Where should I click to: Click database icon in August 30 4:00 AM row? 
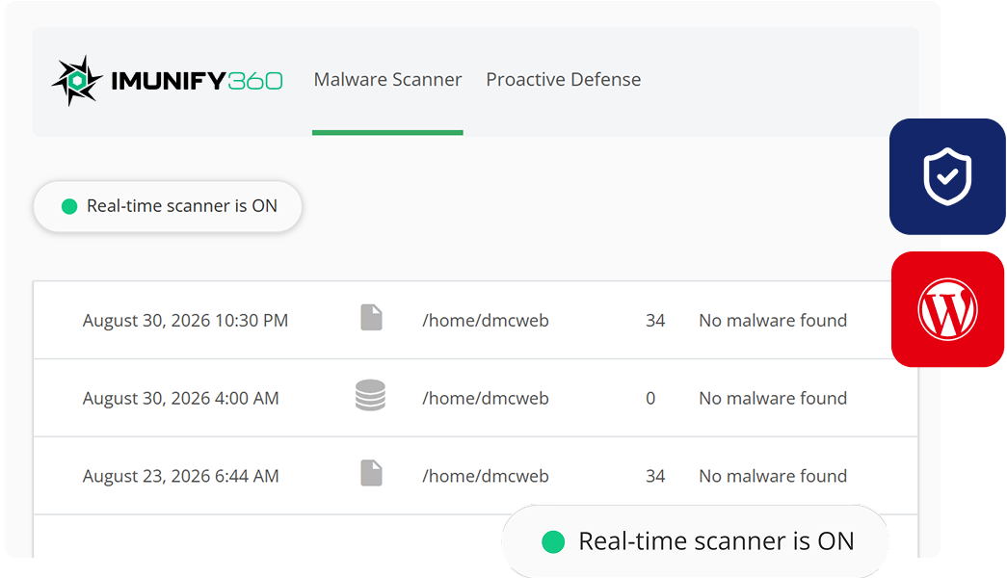[371, 396]
